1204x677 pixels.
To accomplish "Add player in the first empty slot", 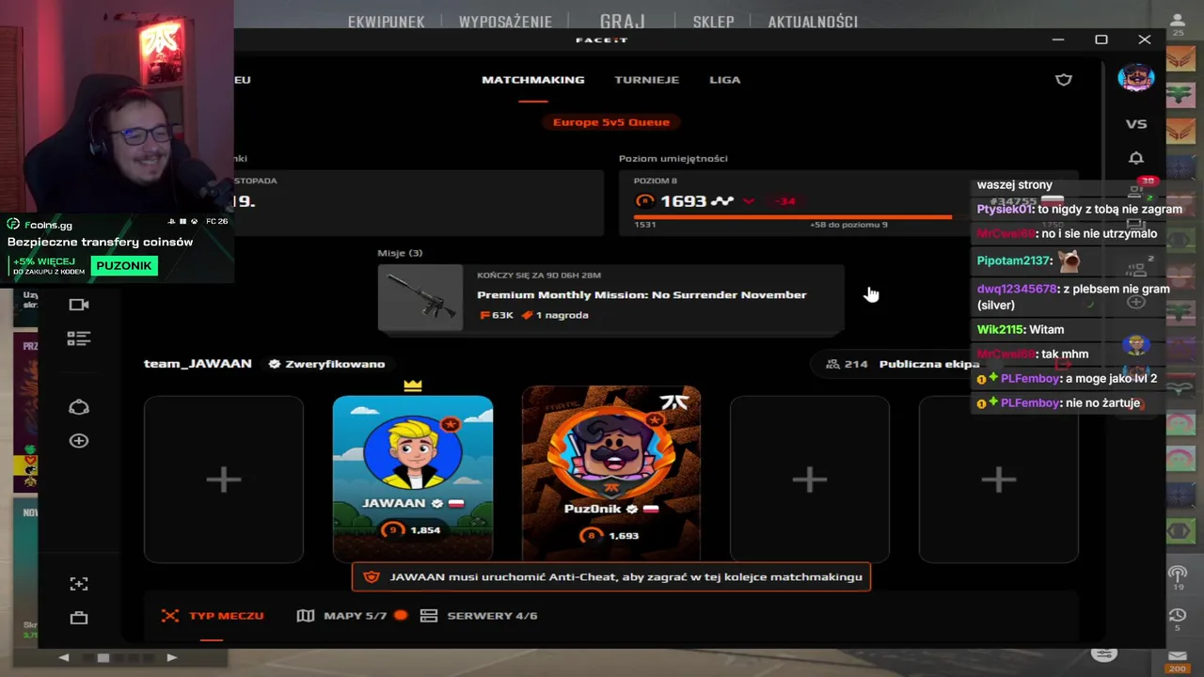I will pyautogui.click(x=224, y=480).
